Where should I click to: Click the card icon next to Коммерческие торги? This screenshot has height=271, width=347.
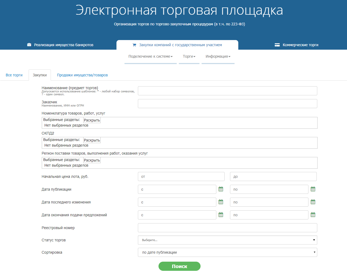(277, 45)
